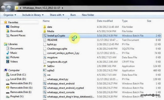Click the Pictures library icon
Image resolution: width=164 pixels, height=100 pixels.
pos(8,57)
